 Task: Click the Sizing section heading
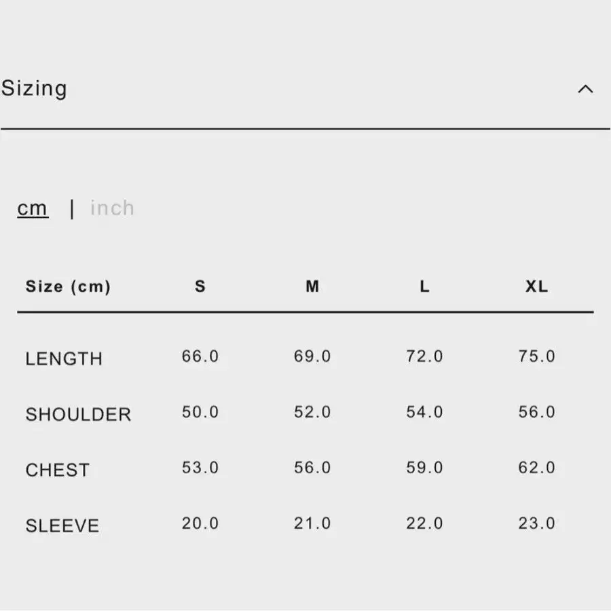(34, 88)
